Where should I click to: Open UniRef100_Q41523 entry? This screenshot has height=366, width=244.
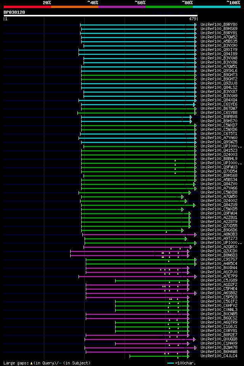(x=219, y=151)
